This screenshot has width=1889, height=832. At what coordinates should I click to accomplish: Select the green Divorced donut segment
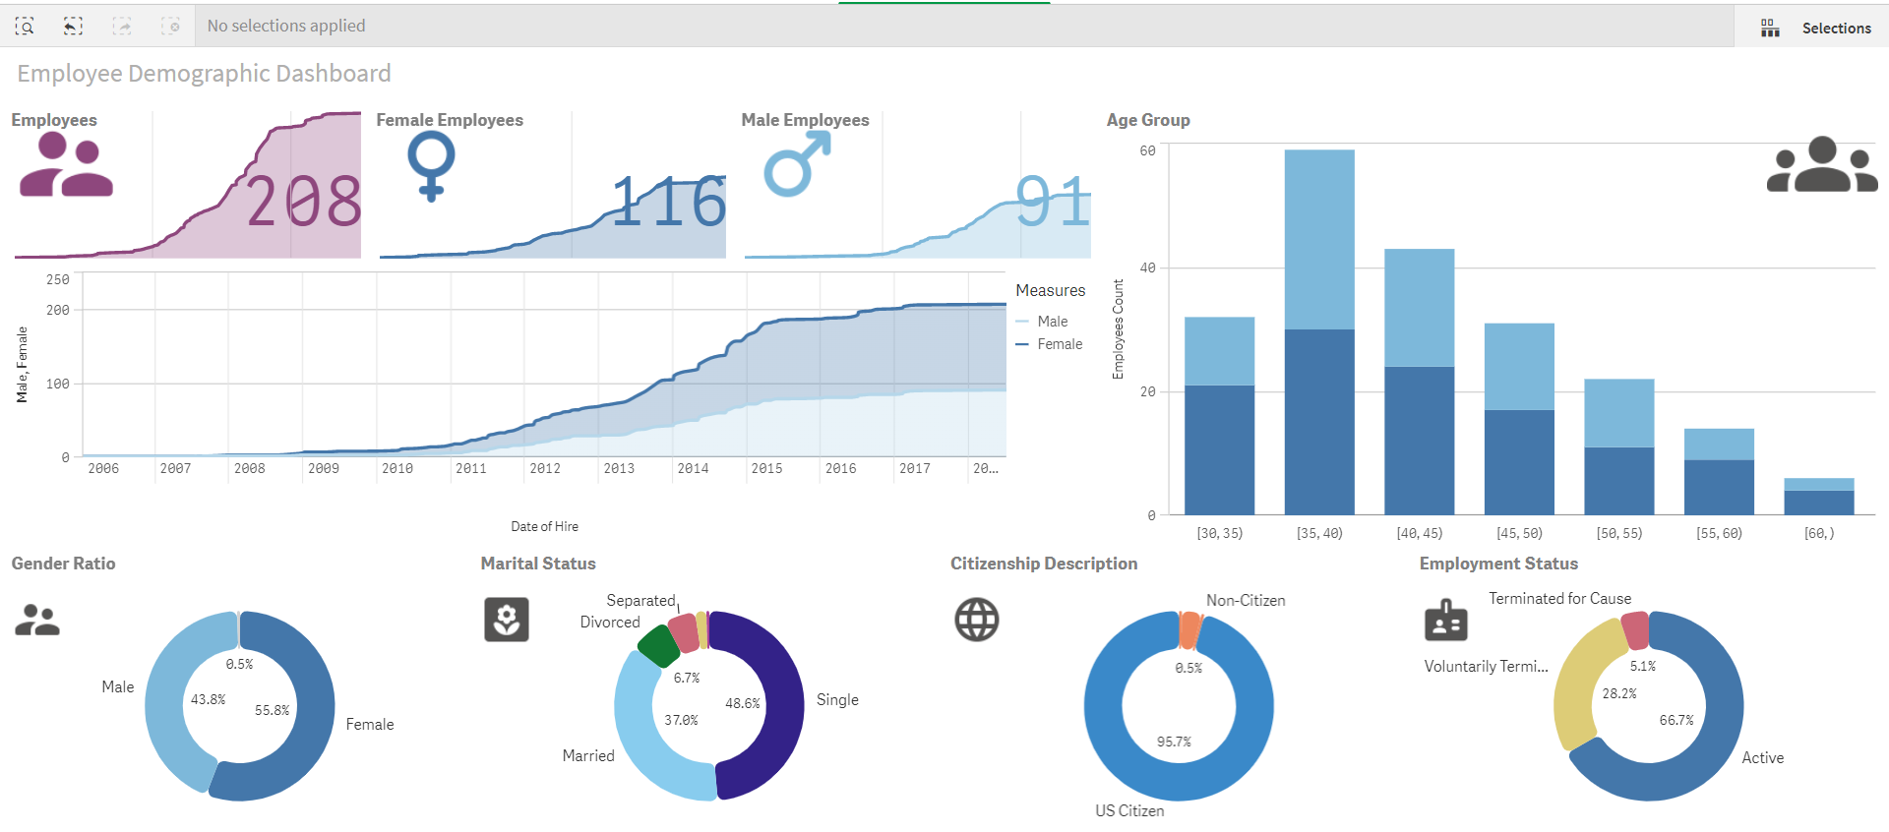click(658, 645)
